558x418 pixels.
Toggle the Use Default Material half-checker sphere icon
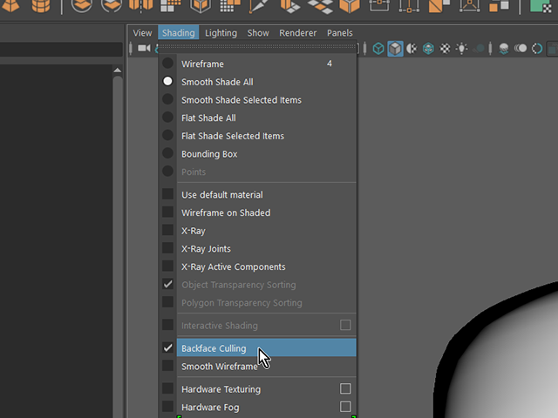pyautogui.click(x=412, y=49)
